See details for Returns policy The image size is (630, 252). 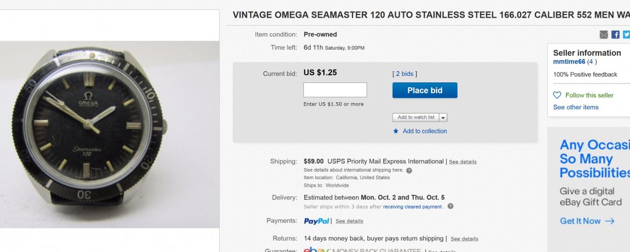464,239
